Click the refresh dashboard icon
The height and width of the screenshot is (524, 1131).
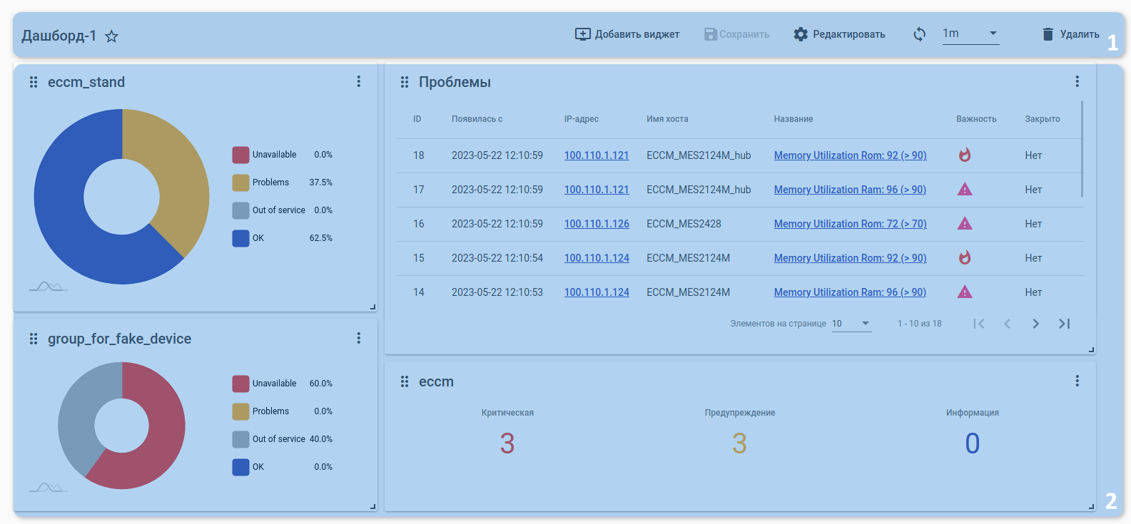920,34
